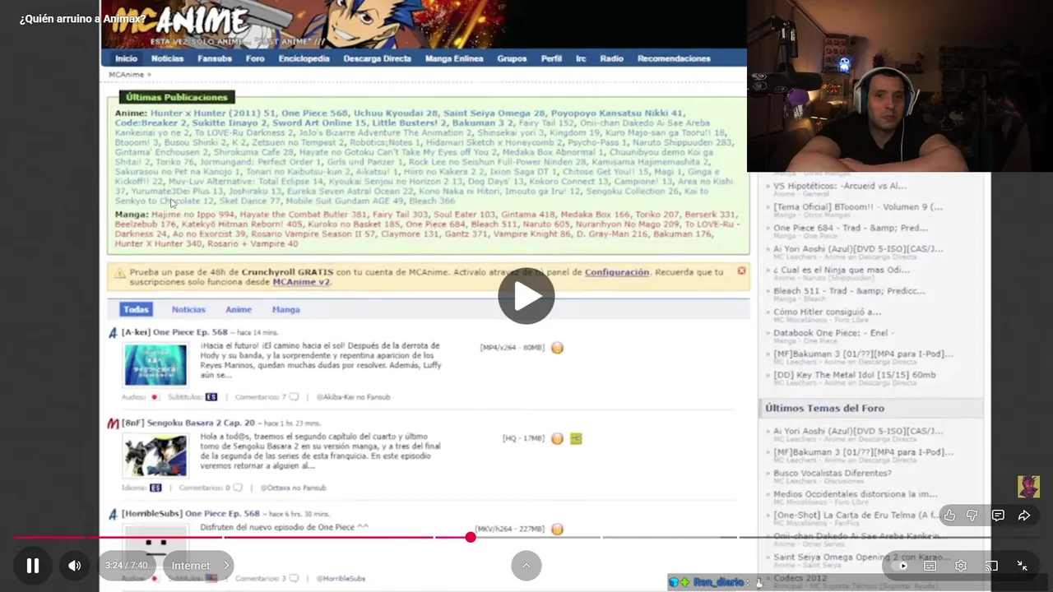Open 'Fansubs' in the navigation bar

pyautogui.click(x=214, y=58)
